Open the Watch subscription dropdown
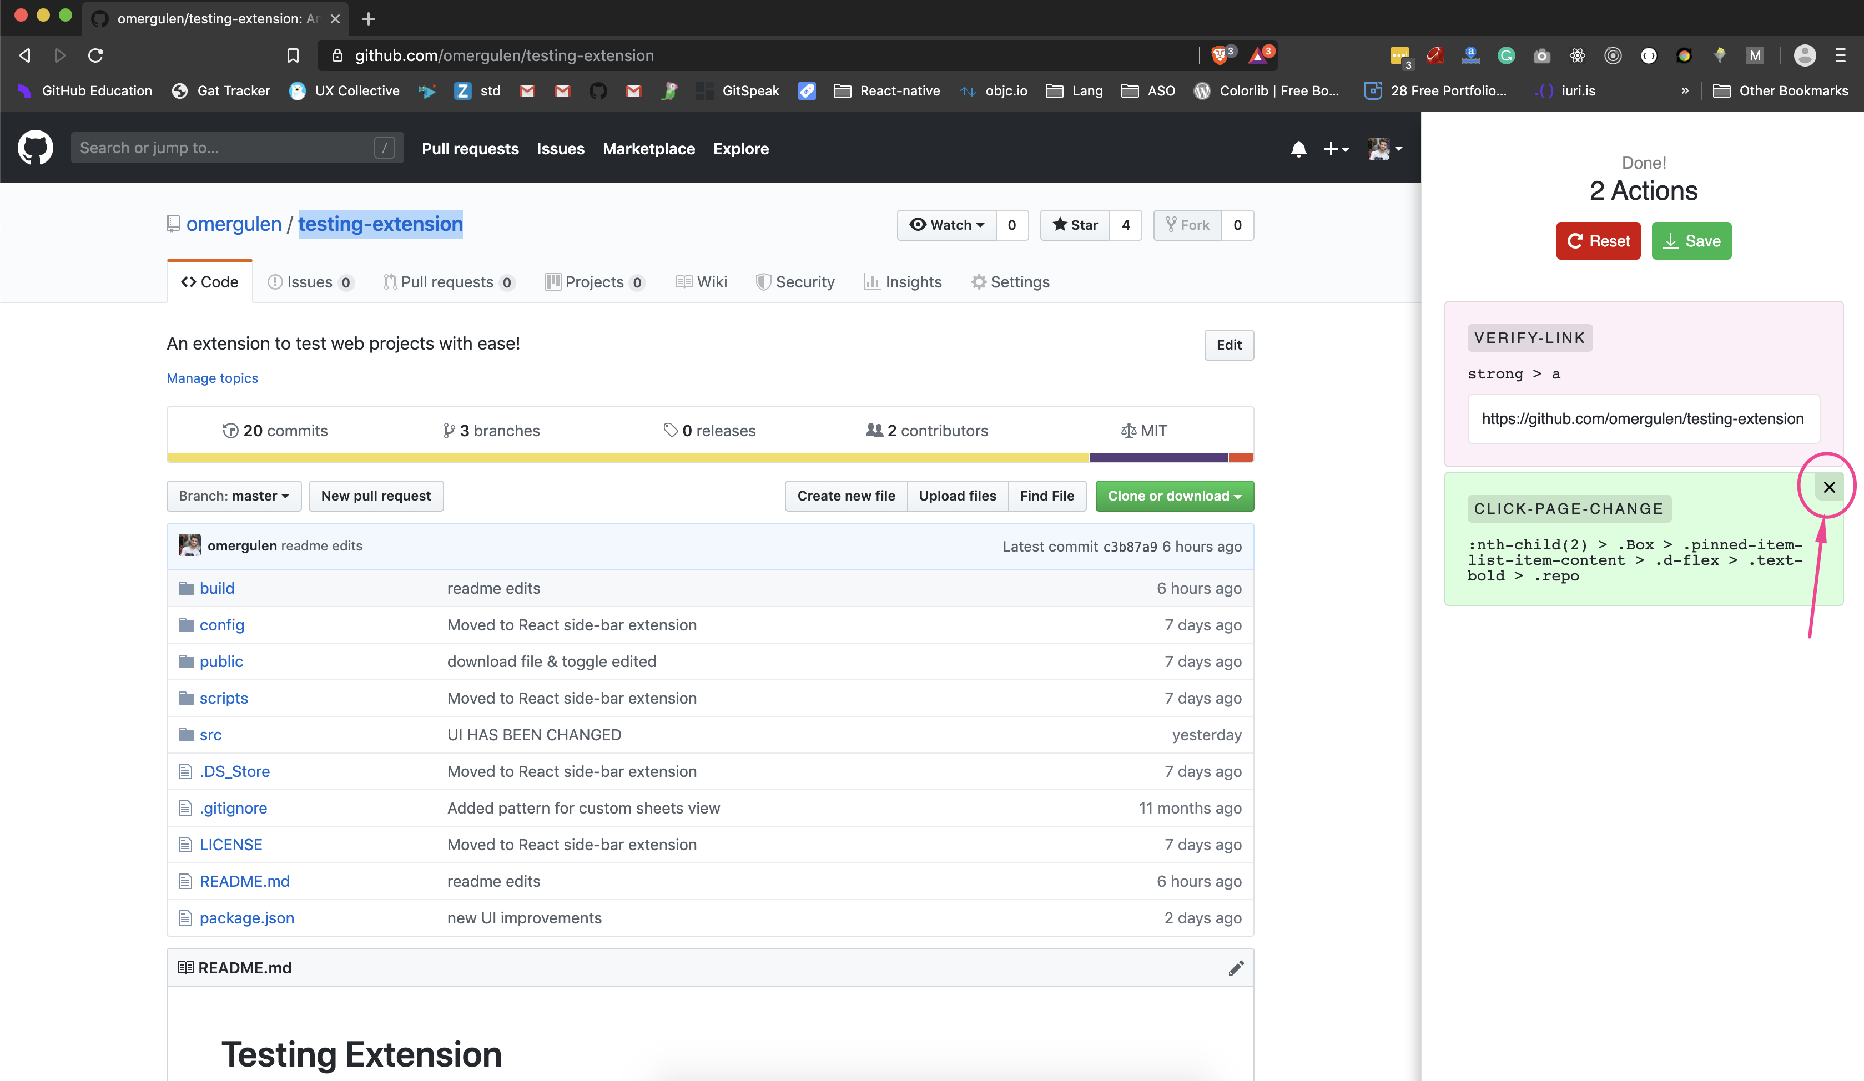This screenshot has width=1864, height=1081. (x=947, y=225)
